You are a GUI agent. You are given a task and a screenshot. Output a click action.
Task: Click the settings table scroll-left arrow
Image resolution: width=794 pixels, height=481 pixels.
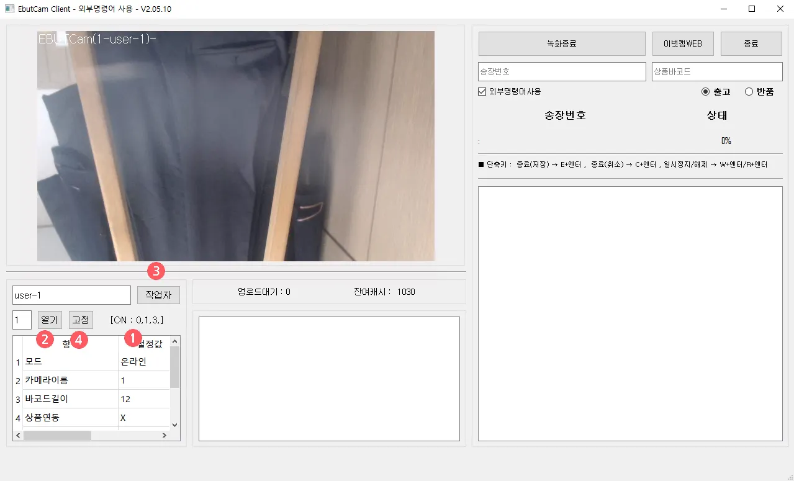click(18, 436)
